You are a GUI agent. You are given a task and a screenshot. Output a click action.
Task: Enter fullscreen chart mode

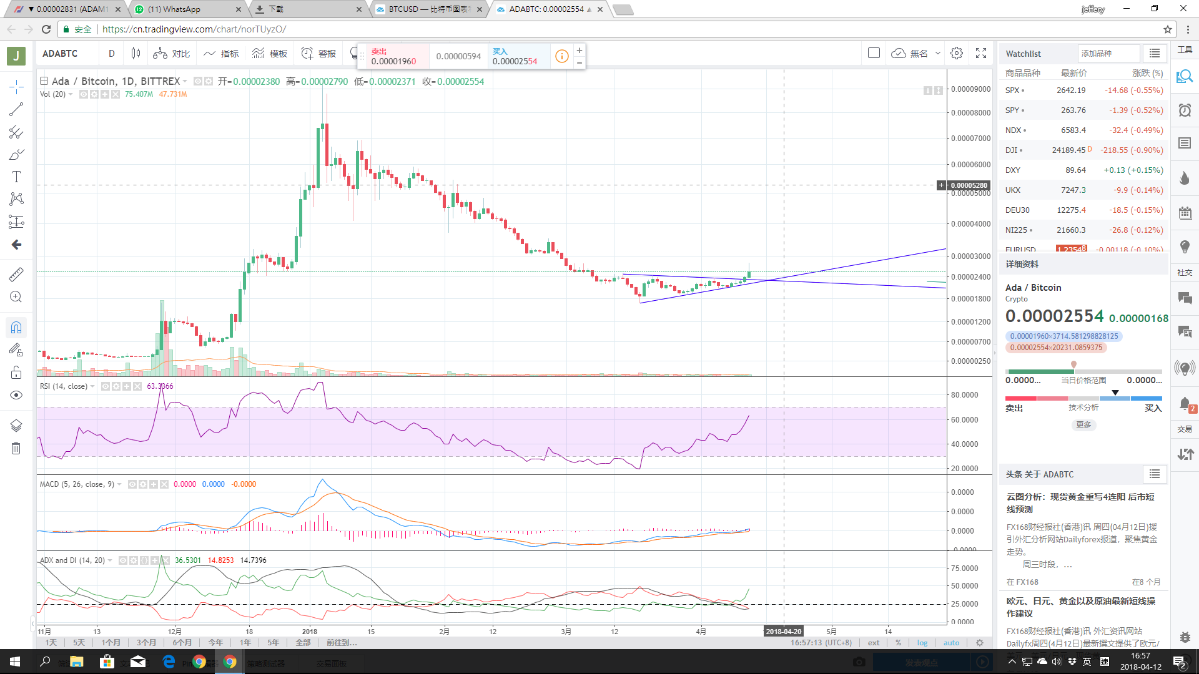pos(981,54)
